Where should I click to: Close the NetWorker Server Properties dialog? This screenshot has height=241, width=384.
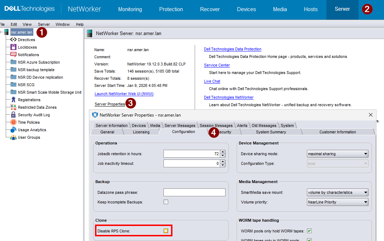click(370, 115)
